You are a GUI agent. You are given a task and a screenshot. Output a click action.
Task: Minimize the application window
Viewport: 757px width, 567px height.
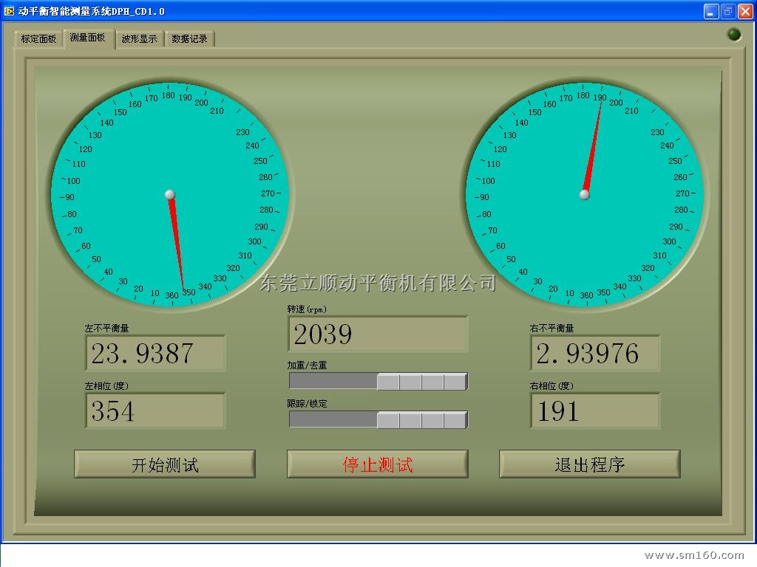(x=711, y=11)
